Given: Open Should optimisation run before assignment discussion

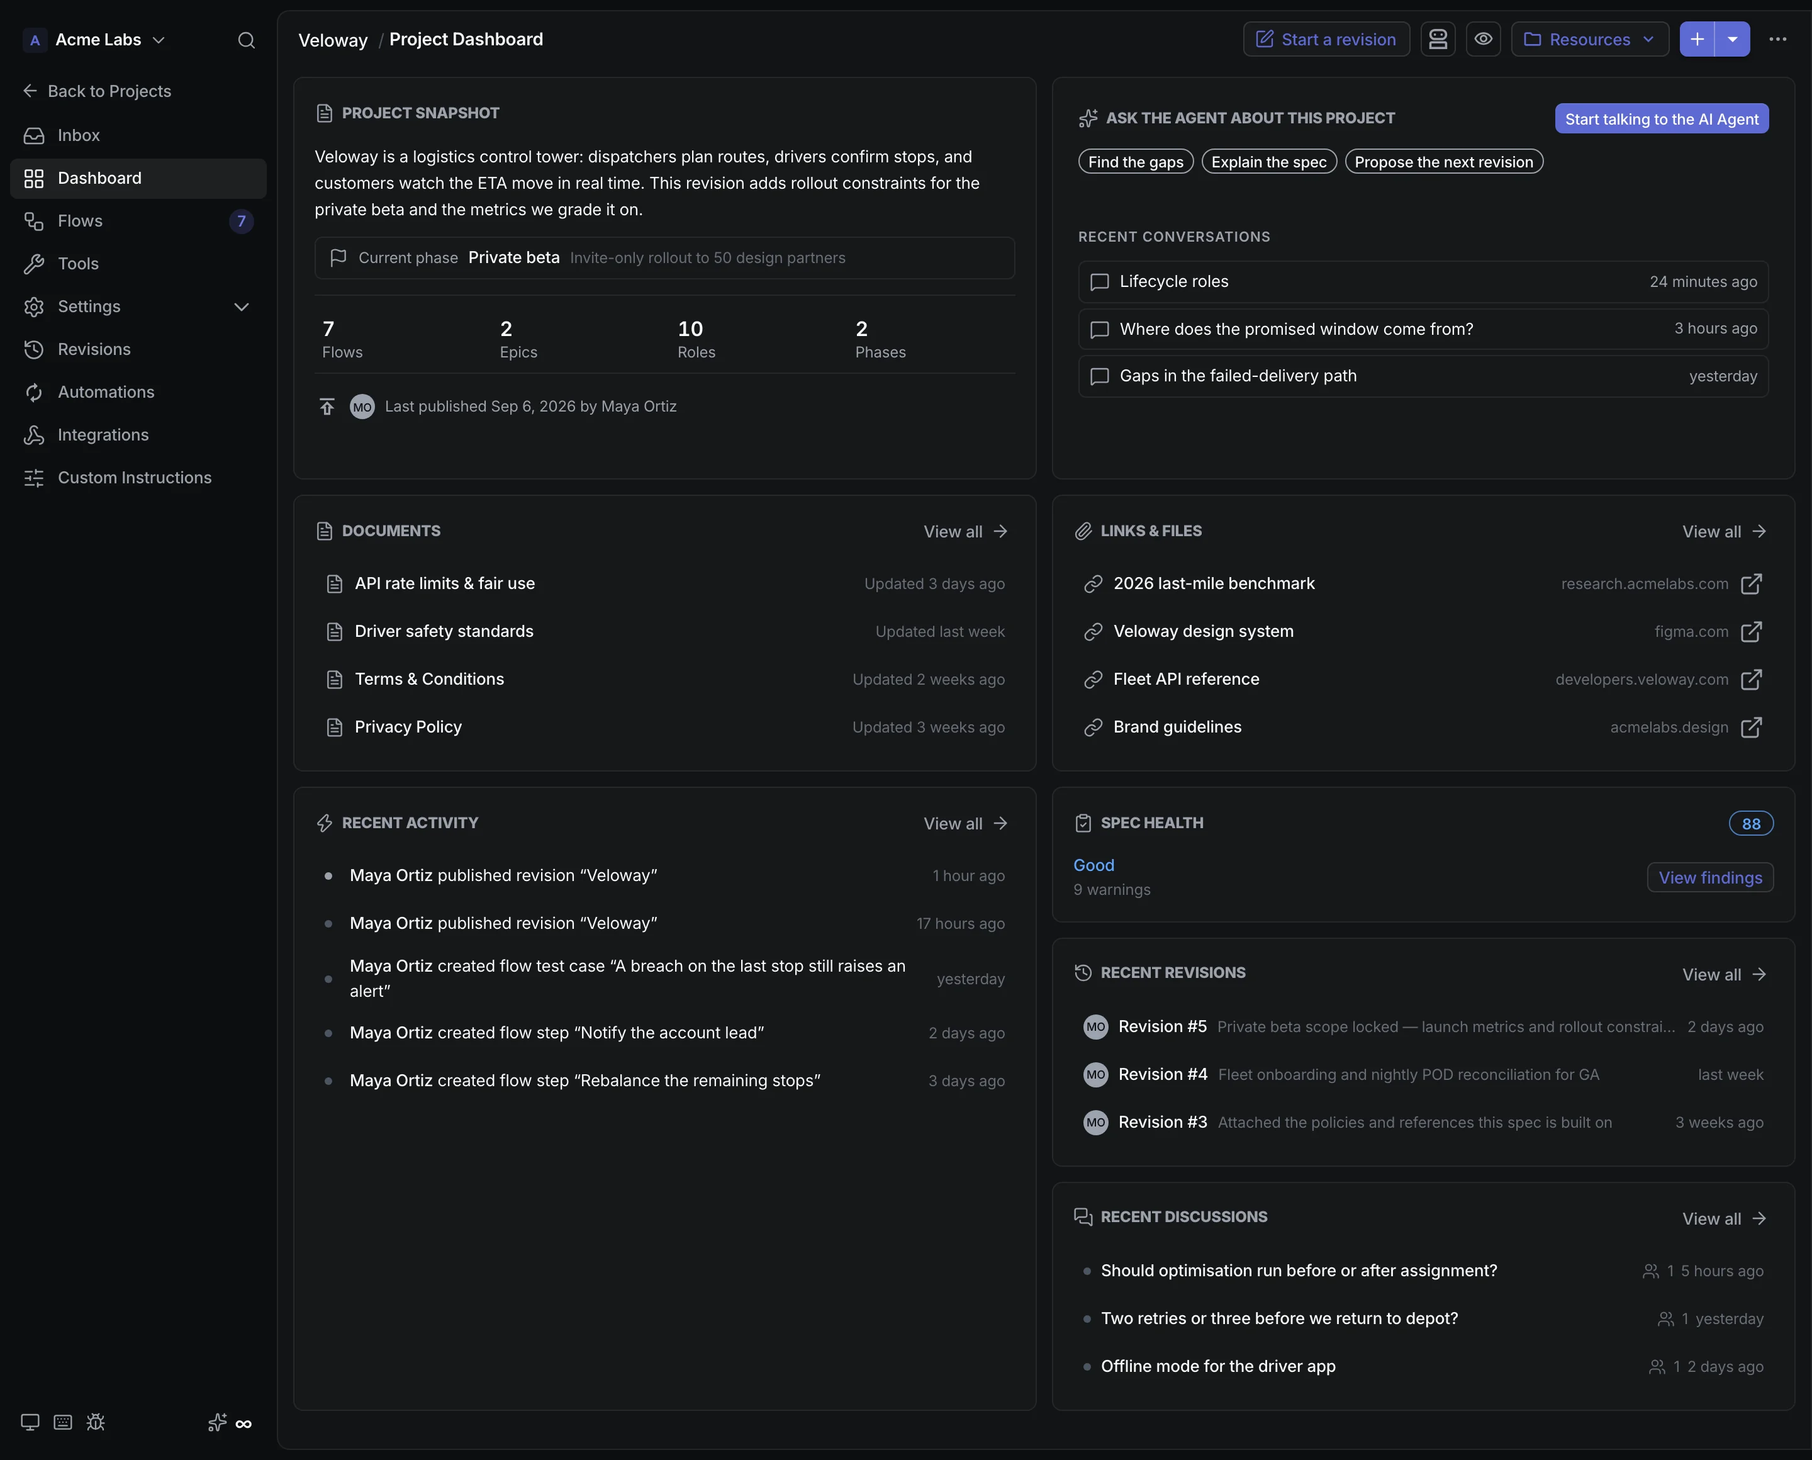Looking at the screenshot, I should point(1423,1271).
